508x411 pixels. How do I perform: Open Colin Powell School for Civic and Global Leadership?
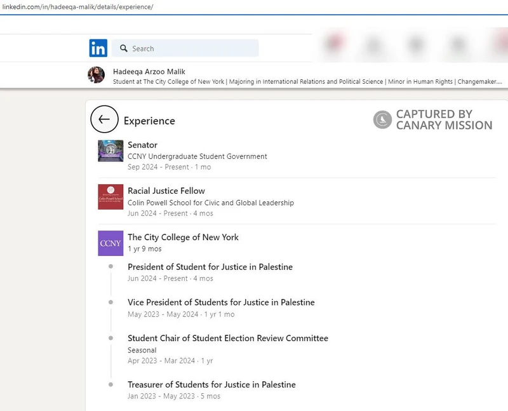[211, 203]
